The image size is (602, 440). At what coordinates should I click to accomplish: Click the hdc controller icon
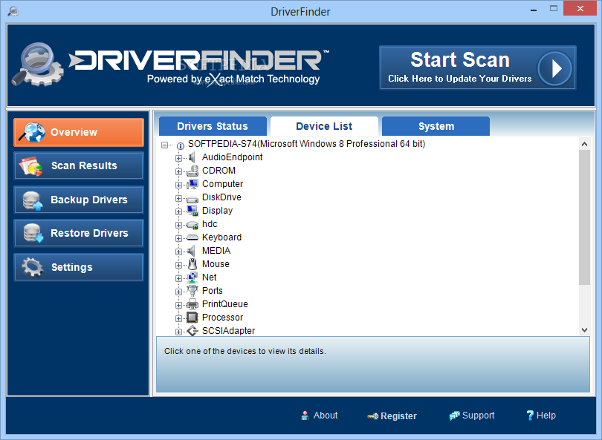tap(192, 225)
